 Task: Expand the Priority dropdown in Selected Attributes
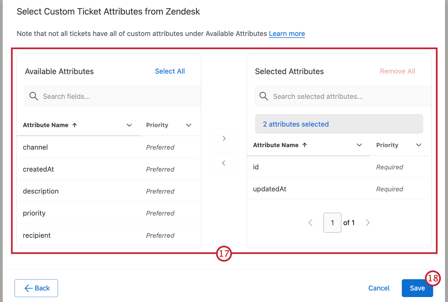point(419,145)
